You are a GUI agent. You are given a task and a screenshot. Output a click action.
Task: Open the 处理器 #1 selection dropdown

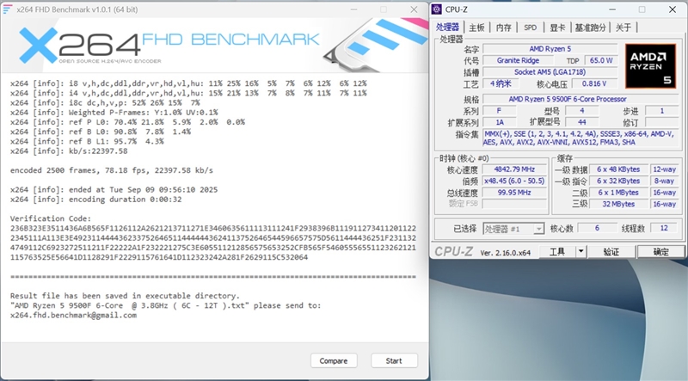tap(511, 229)
